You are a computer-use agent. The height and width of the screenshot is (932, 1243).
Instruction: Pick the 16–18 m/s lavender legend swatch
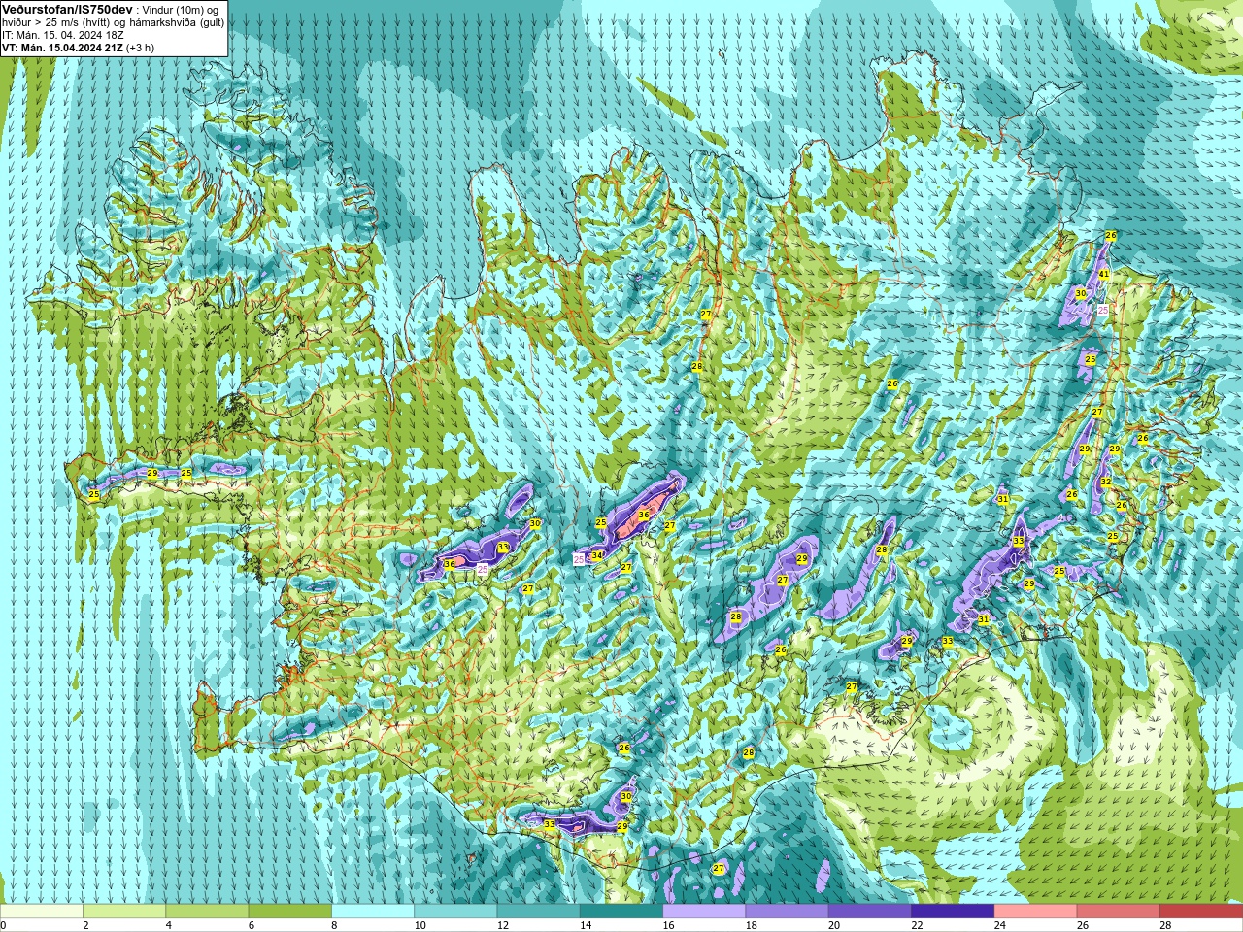pyautogui.click(x=704, y=911)
